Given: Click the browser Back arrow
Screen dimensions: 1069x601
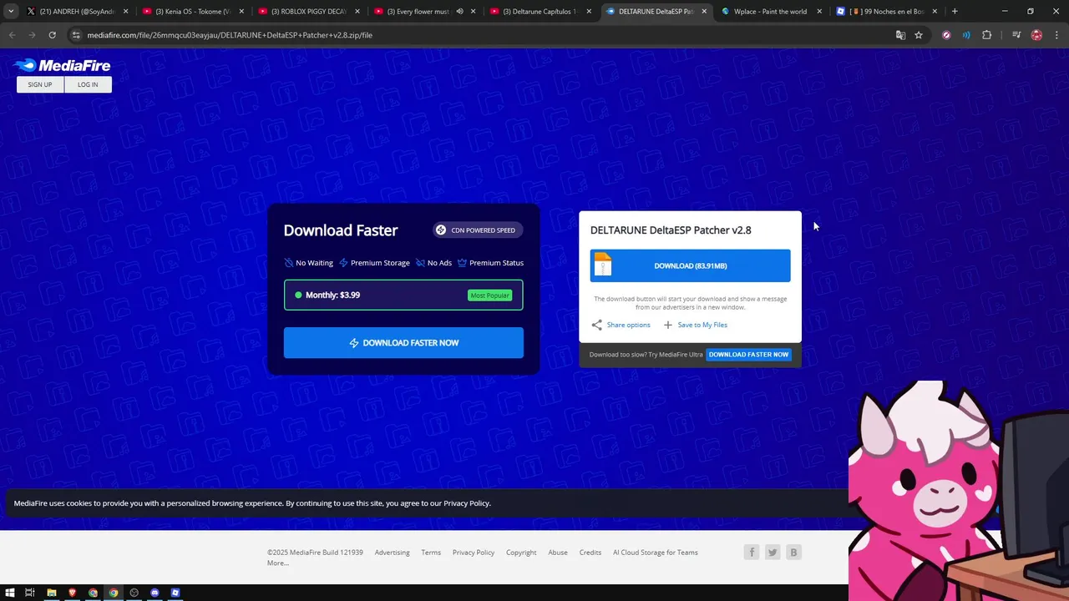Looking at the screenshot, I should (13, 35).
